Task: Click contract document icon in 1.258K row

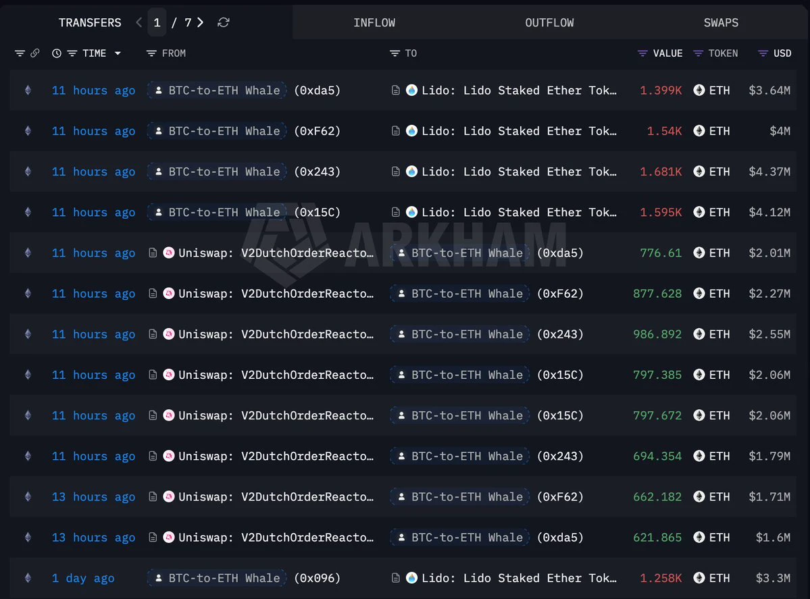Action: pyautogui.click(x=396, y=578)
